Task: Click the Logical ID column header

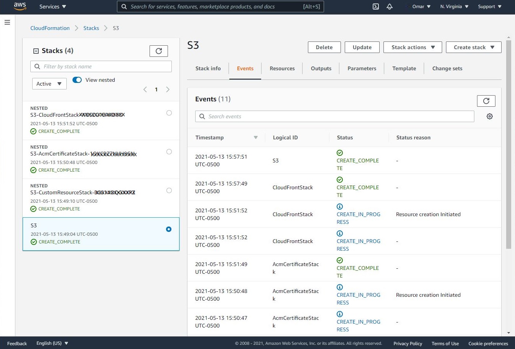Action: [x=285, y=137]
